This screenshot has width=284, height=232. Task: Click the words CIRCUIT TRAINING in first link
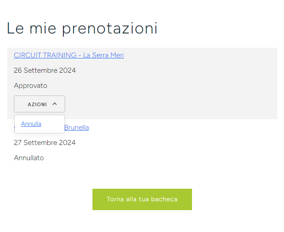point(45,55)
